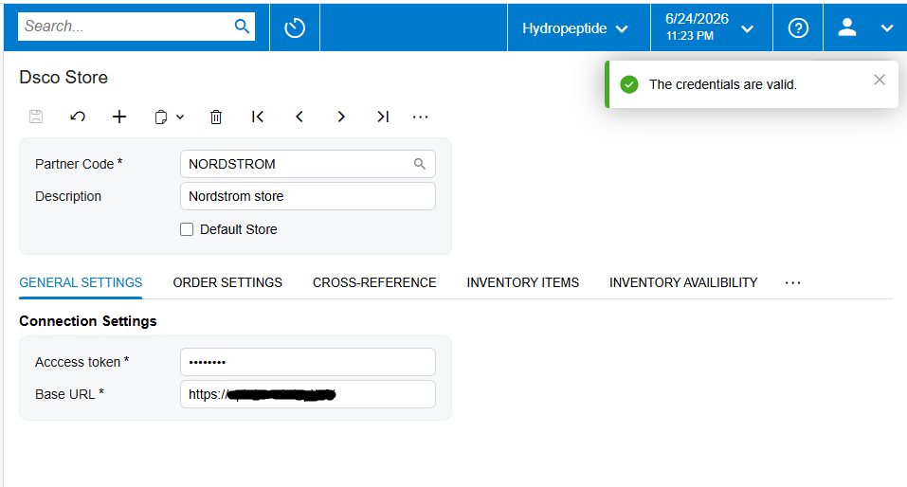Go to next record

(x=341, y=117)
